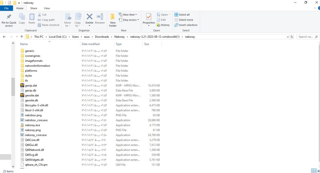Image resolution: width=320 pixels, height=173 pixels.
Task: Select the imageformats folder
Action: (34, 61)
